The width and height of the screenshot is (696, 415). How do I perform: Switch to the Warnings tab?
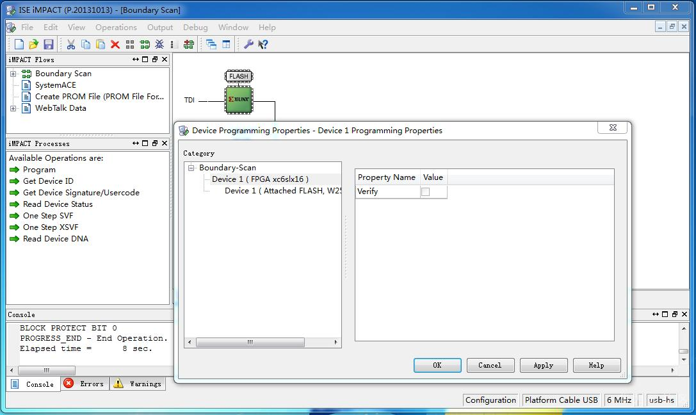(x=138, y=384)
